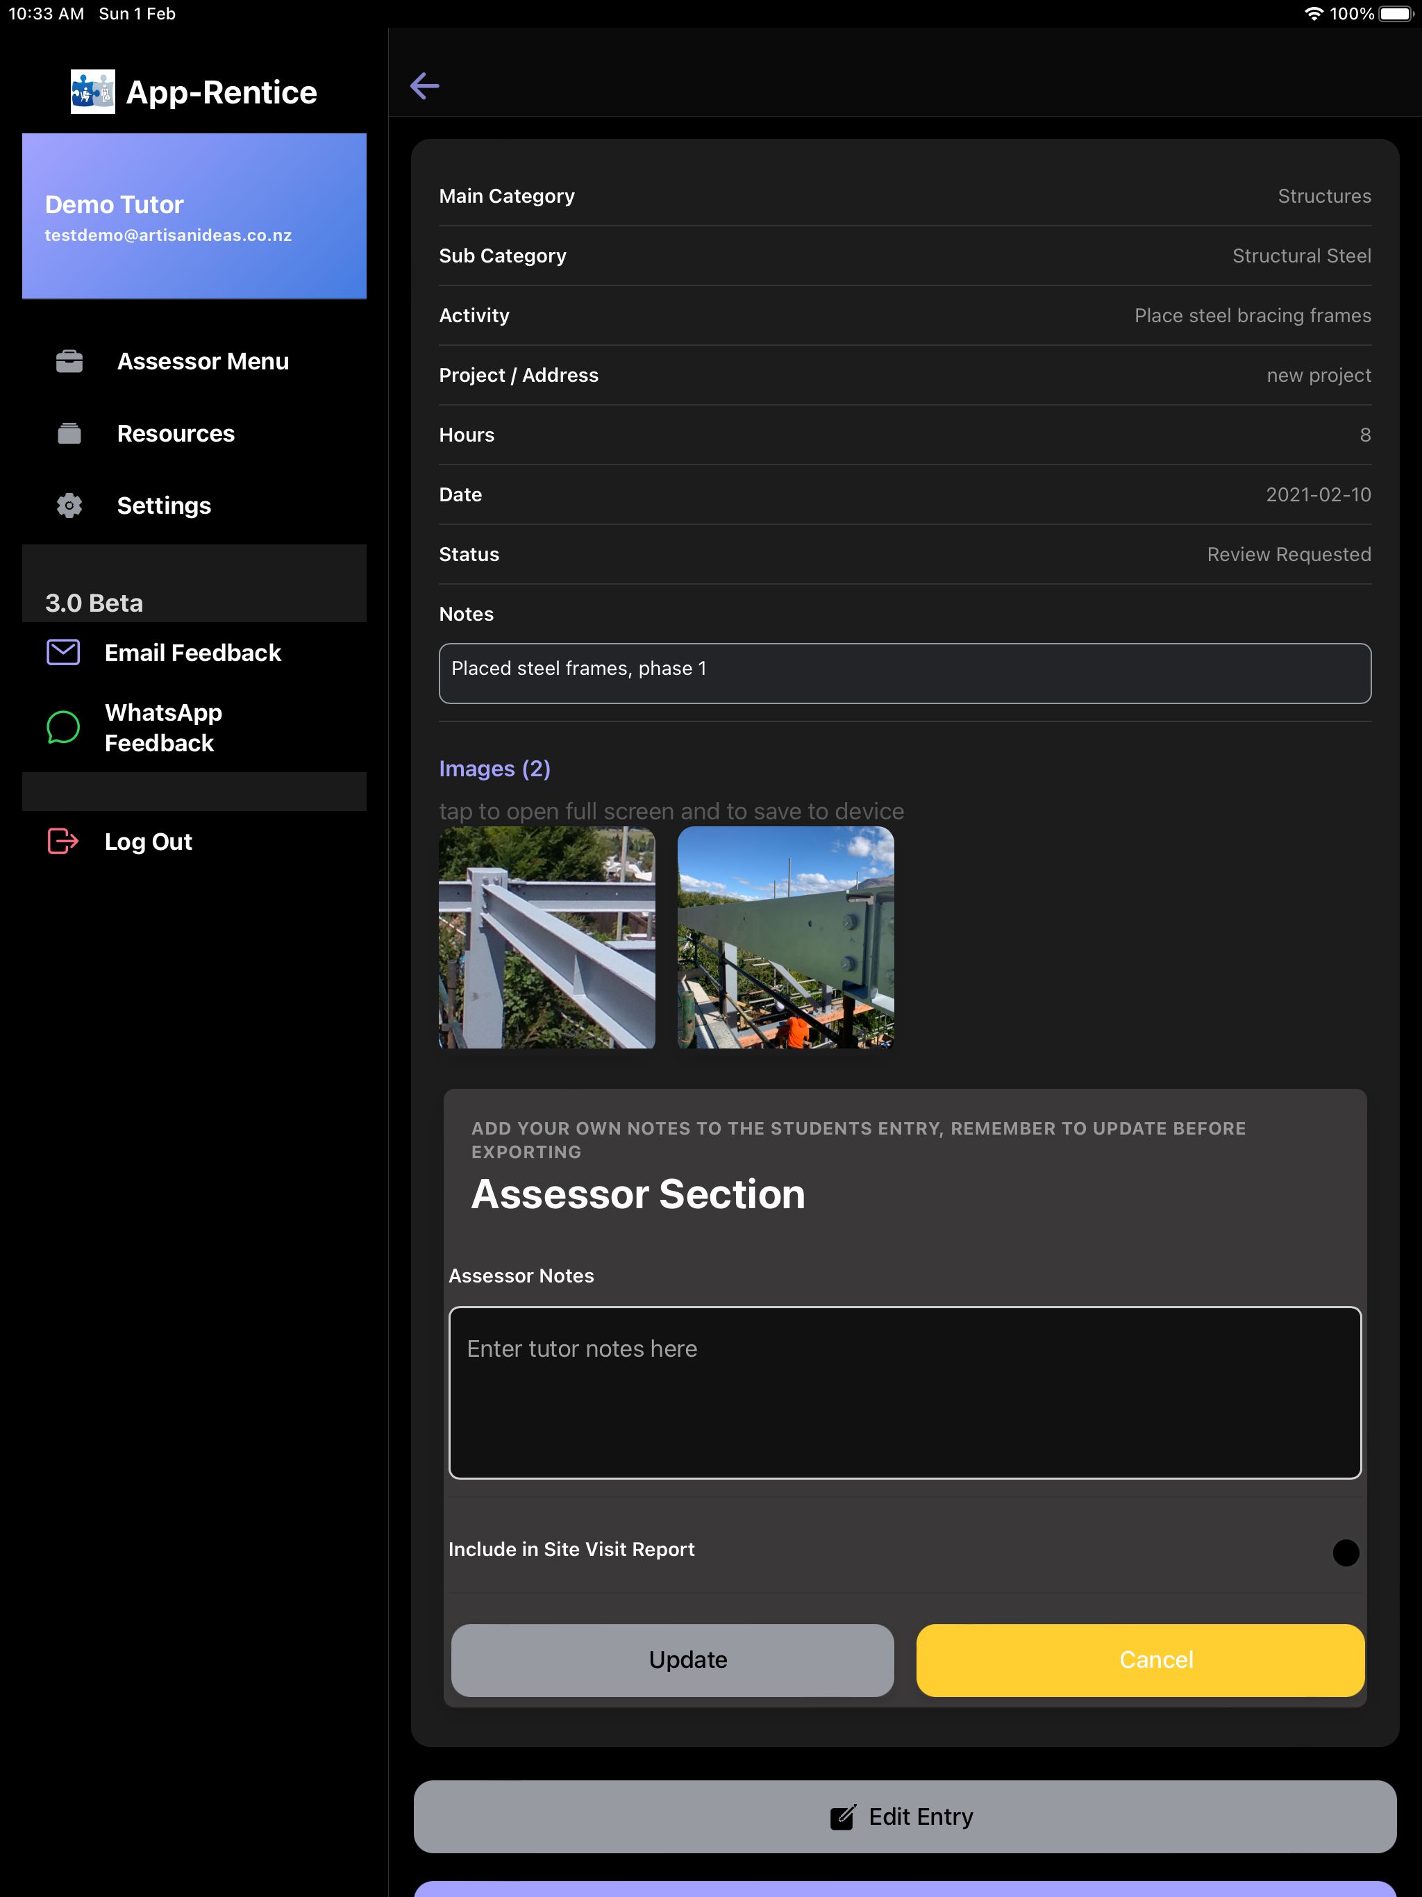The image size is (1422, 1897).
Task: Select Log Out in sidebar
Action: (194, 842)
